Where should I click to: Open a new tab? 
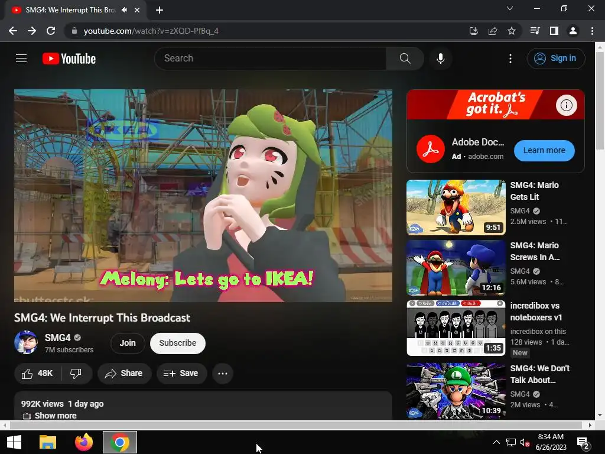pyautogui.click(x=160, y=10)
